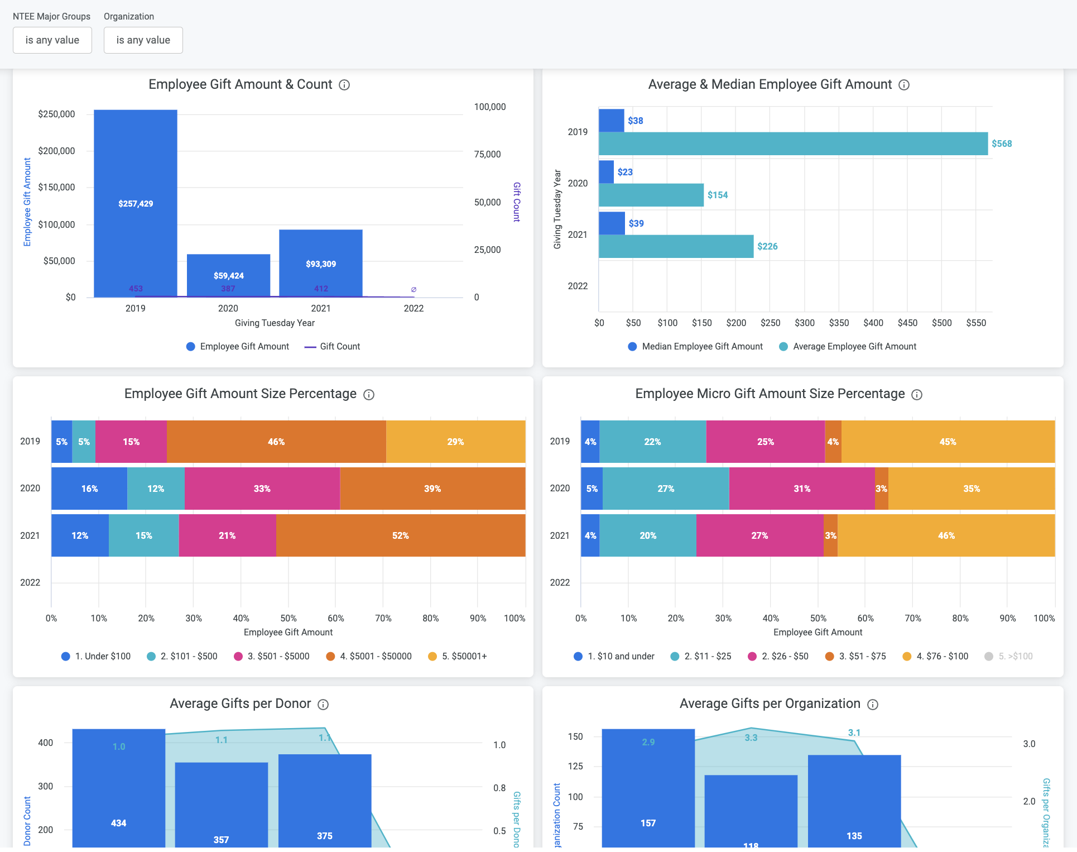Click the 'Employee Gift Amount & Count' chart title
1077x852 pixels.
tap(241, 84)
